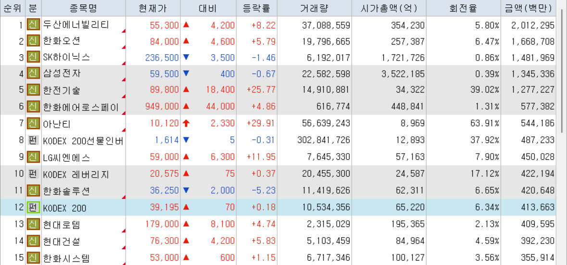Click the up triangle in LG씨엔에스 row
This screenshot has width=567, height=265.
[x=186, y=157]
